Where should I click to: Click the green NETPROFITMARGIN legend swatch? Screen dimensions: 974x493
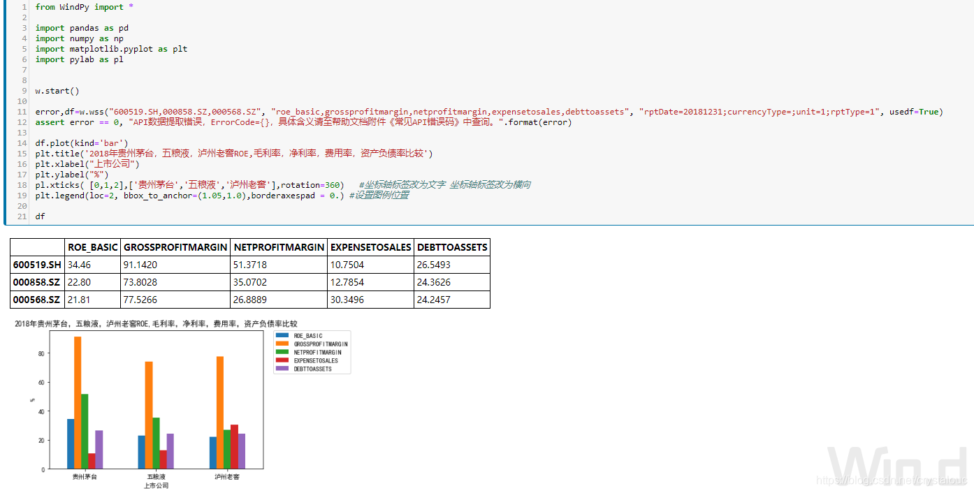[283, 353]
